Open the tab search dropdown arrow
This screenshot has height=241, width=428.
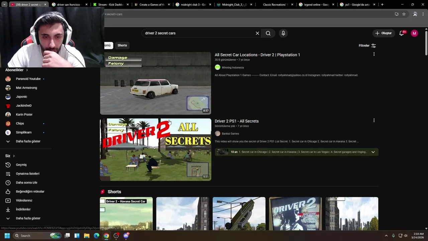coord(4,5)
